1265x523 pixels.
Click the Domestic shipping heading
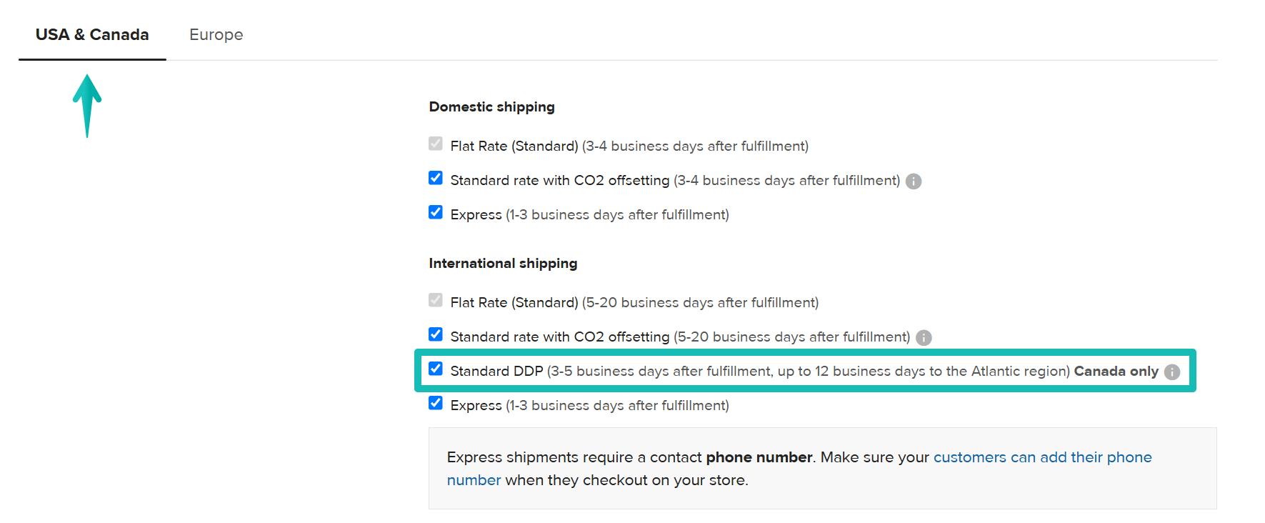click(x=491, y=106)
